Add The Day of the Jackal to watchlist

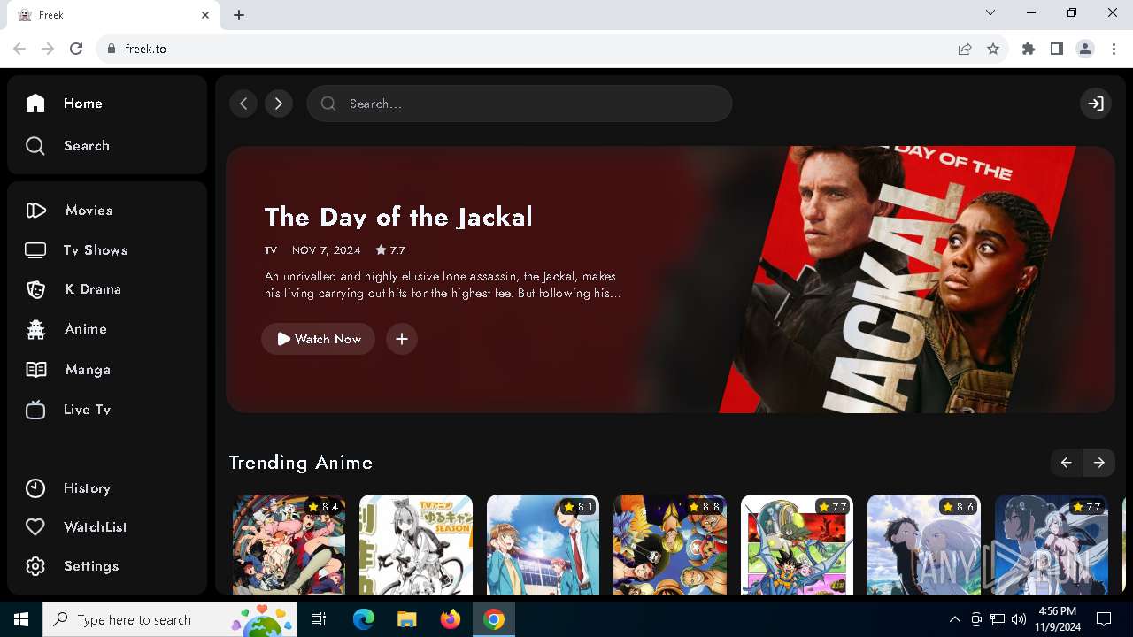tap(402, 339)
